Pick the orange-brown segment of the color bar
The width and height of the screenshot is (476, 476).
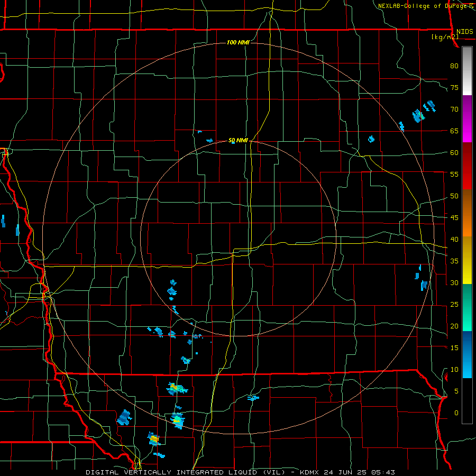[x=467, y=213]
